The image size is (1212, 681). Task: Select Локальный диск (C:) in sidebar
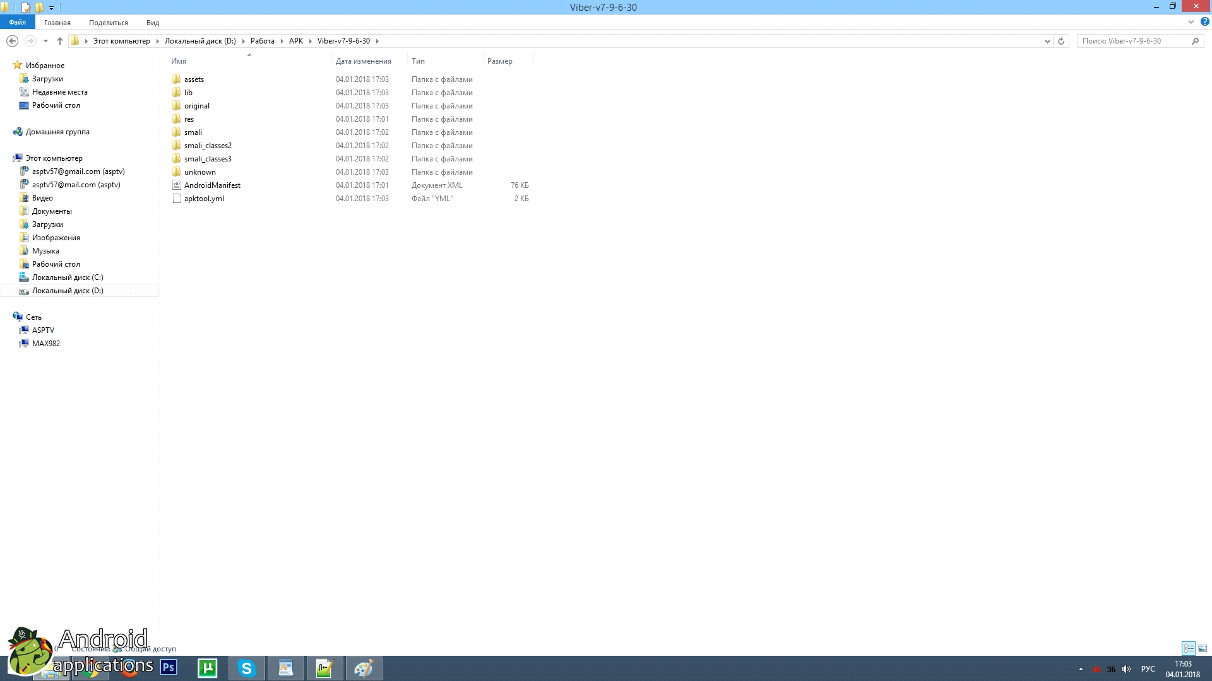pos(68,277)
